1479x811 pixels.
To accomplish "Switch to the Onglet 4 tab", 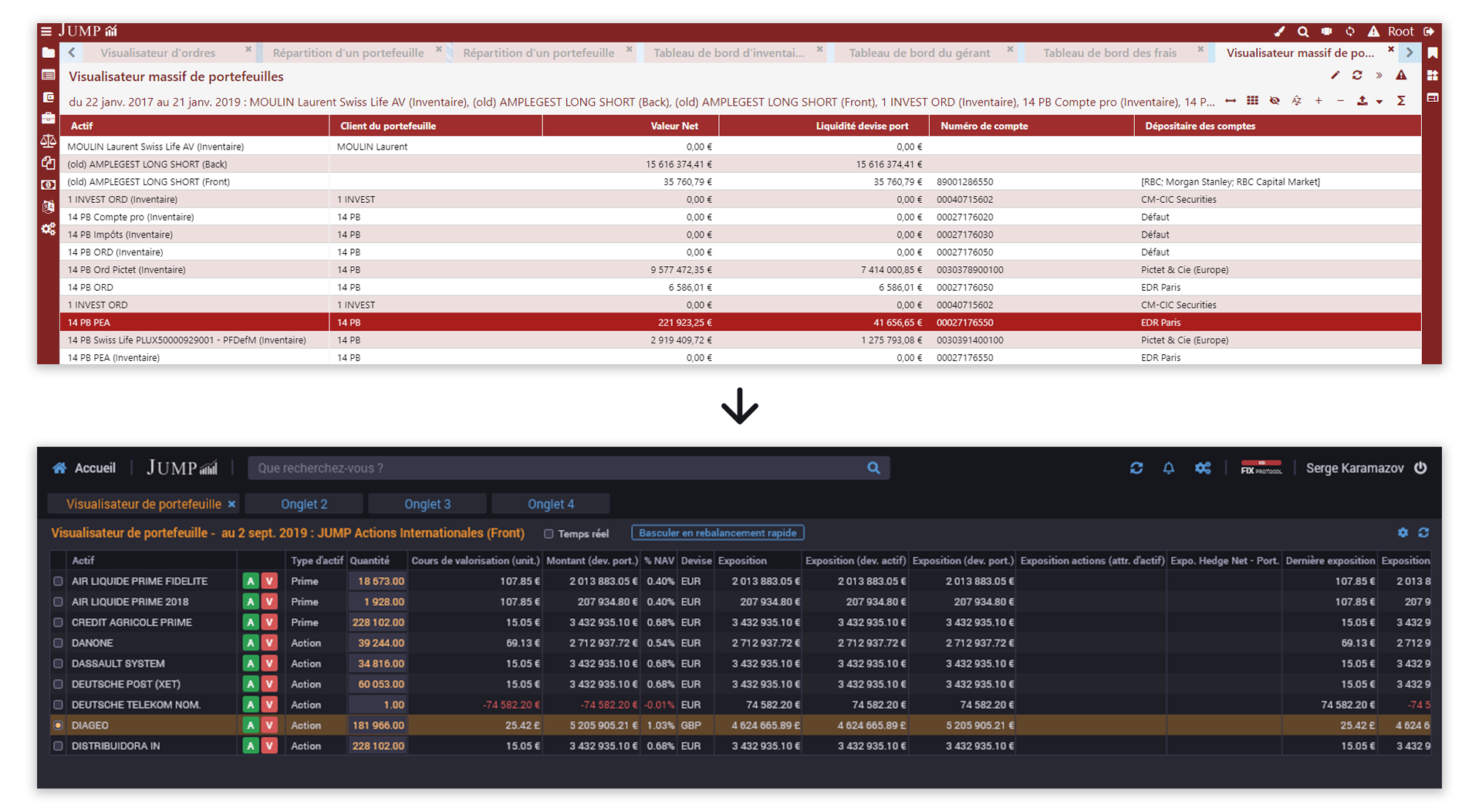I will 551,504.
